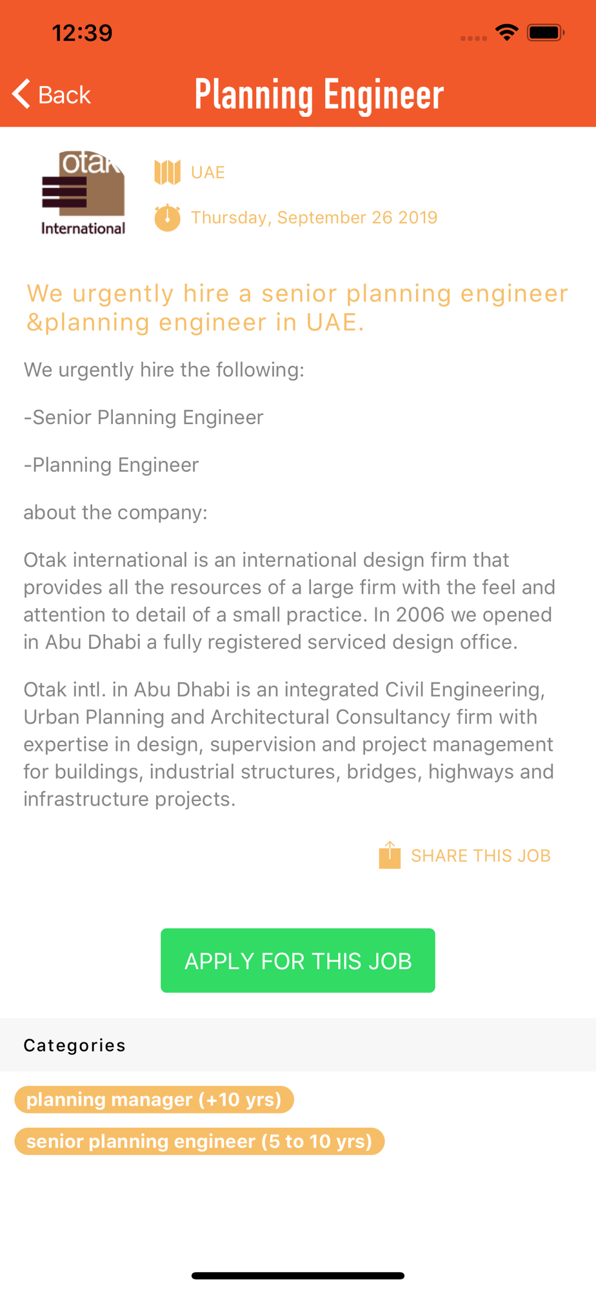Viewport: 596px width, 1291px height.
Task: Tap the back chevron arrow
Action: pyautogui.click(x=21, y=94)
